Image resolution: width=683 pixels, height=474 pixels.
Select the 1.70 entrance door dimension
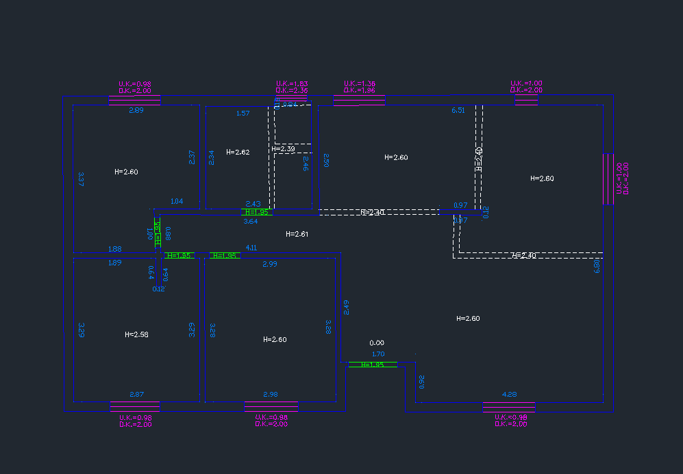(x=378, y=354)
